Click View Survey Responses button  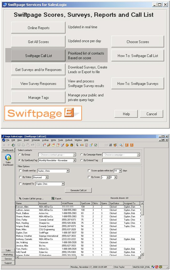coord(39,84)
